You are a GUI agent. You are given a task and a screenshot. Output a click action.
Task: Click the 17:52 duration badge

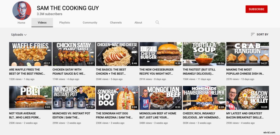click(x=91, y=107)
